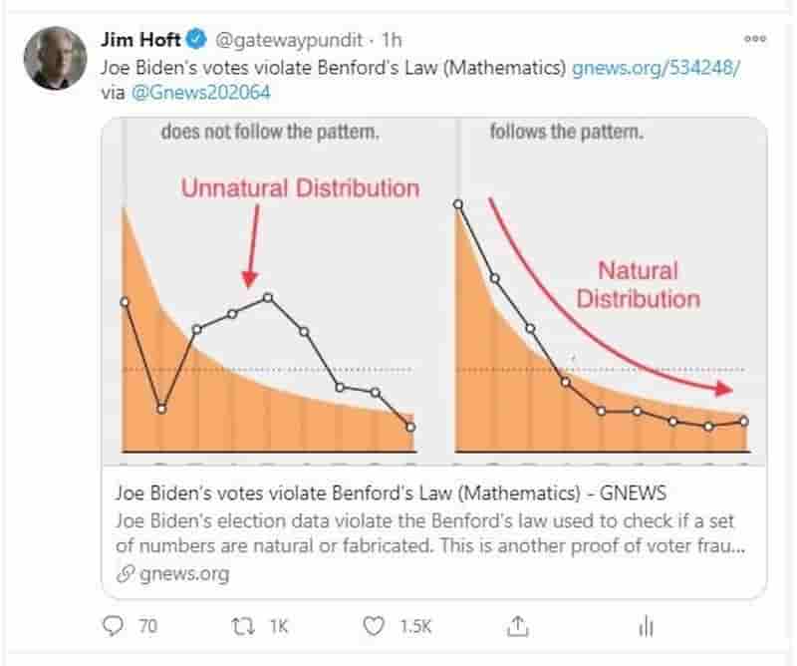The width and height of the screenshot is (797, 666).
Task: Click the 1h tweet timestamp
Action: pos(392,42)
